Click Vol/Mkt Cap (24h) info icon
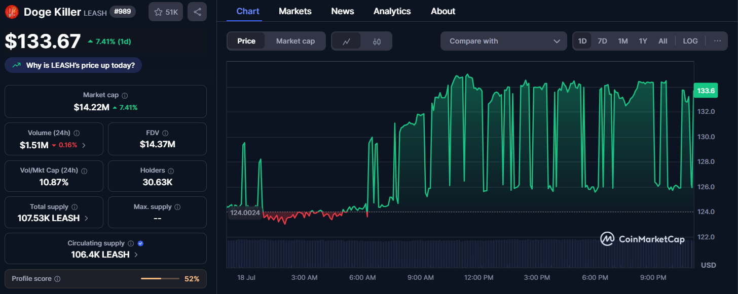The height and width of the screenshot is (294, 738). [x=84, y=171]
